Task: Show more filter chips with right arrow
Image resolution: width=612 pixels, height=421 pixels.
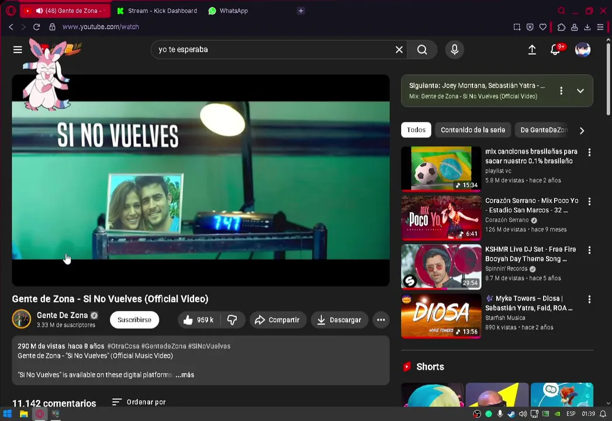Action: tap(582, 130)
